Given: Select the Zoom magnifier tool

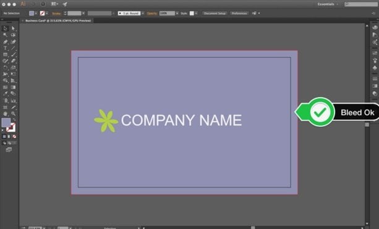Looking at the screenshot, I should pos(14,113).
